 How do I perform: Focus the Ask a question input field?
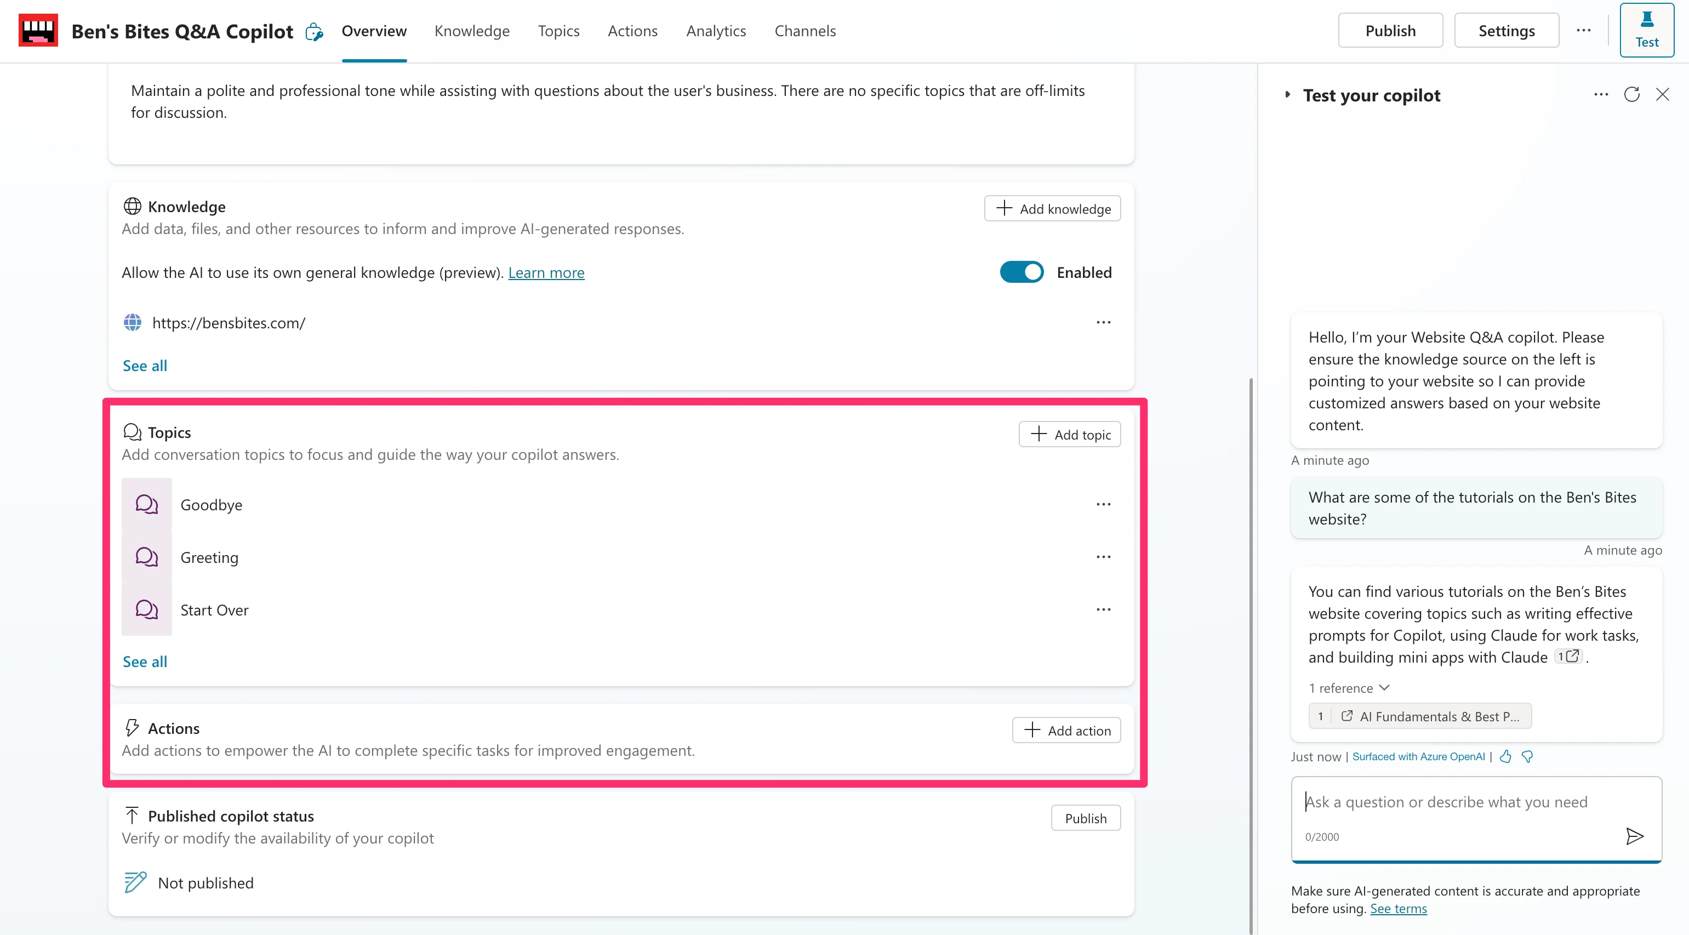1456,801
